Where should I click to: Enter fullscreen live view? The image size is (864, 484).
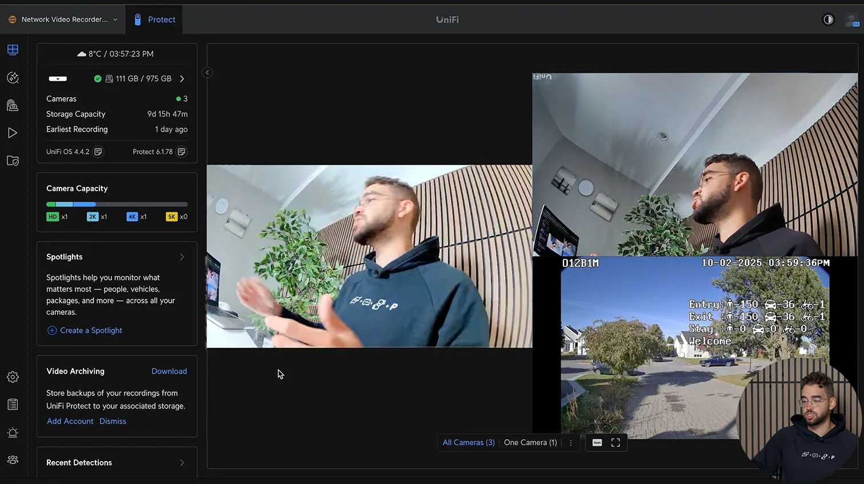tap(615, 443)
